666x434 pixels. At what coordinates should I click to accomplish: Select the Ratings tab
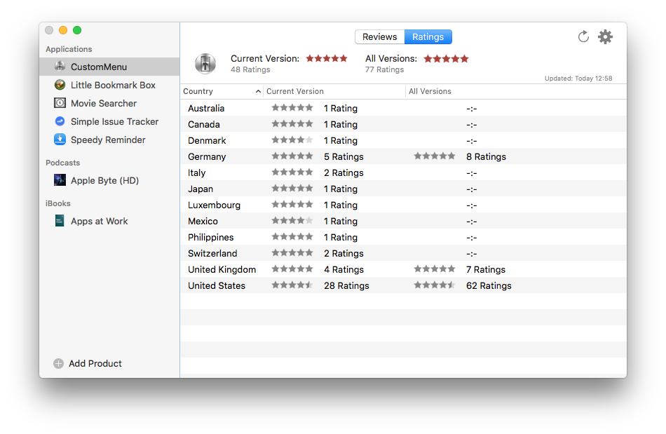[428, 37]
